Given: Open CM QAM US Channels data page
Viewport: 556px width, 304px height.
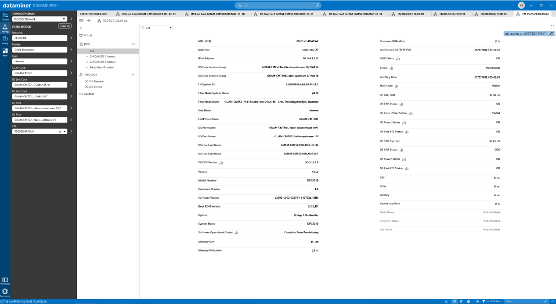Looking at the screenshot, I should point(102,62).
